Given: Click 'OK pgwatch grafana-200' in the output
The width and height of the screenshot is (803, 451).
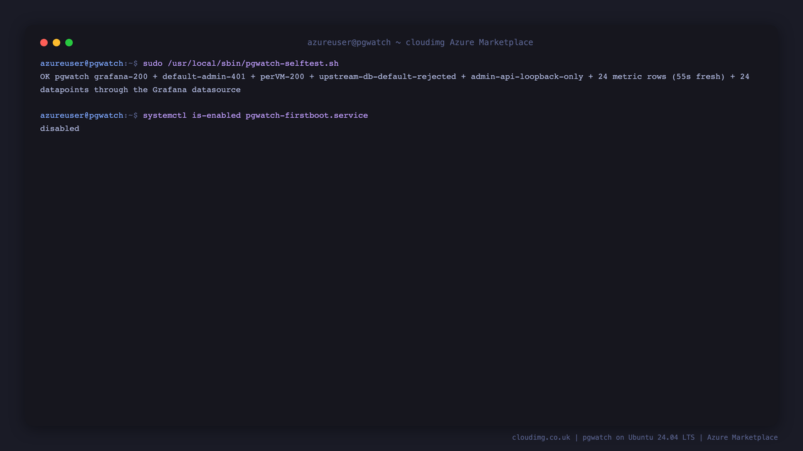Looking at the screenshot, I should pyautogui.click(x=94, y=76).
